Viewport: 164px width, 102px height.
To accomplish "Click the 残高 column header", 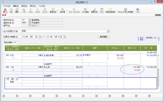I will 149,48.
